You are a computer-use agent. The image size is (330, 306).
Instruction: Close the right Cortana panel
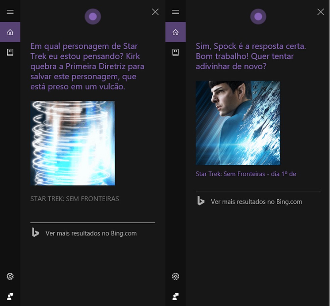pos(320,12)
